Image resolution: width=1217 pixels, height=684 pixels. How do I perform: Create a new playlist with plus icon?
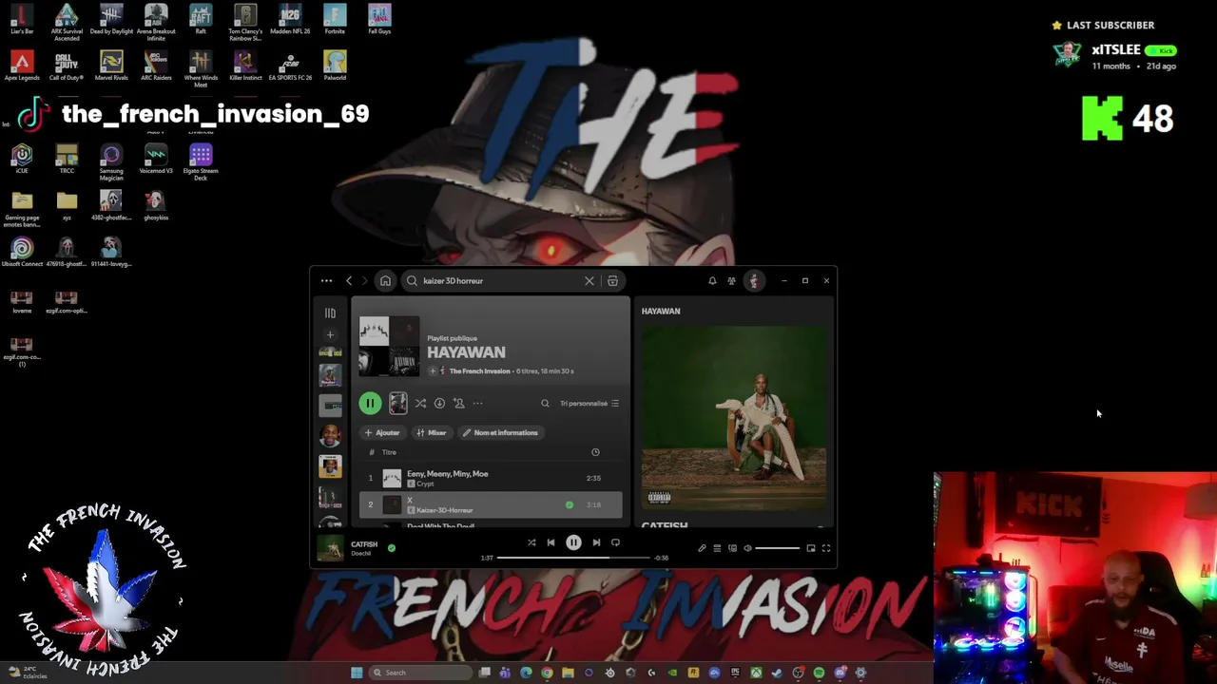330,334
